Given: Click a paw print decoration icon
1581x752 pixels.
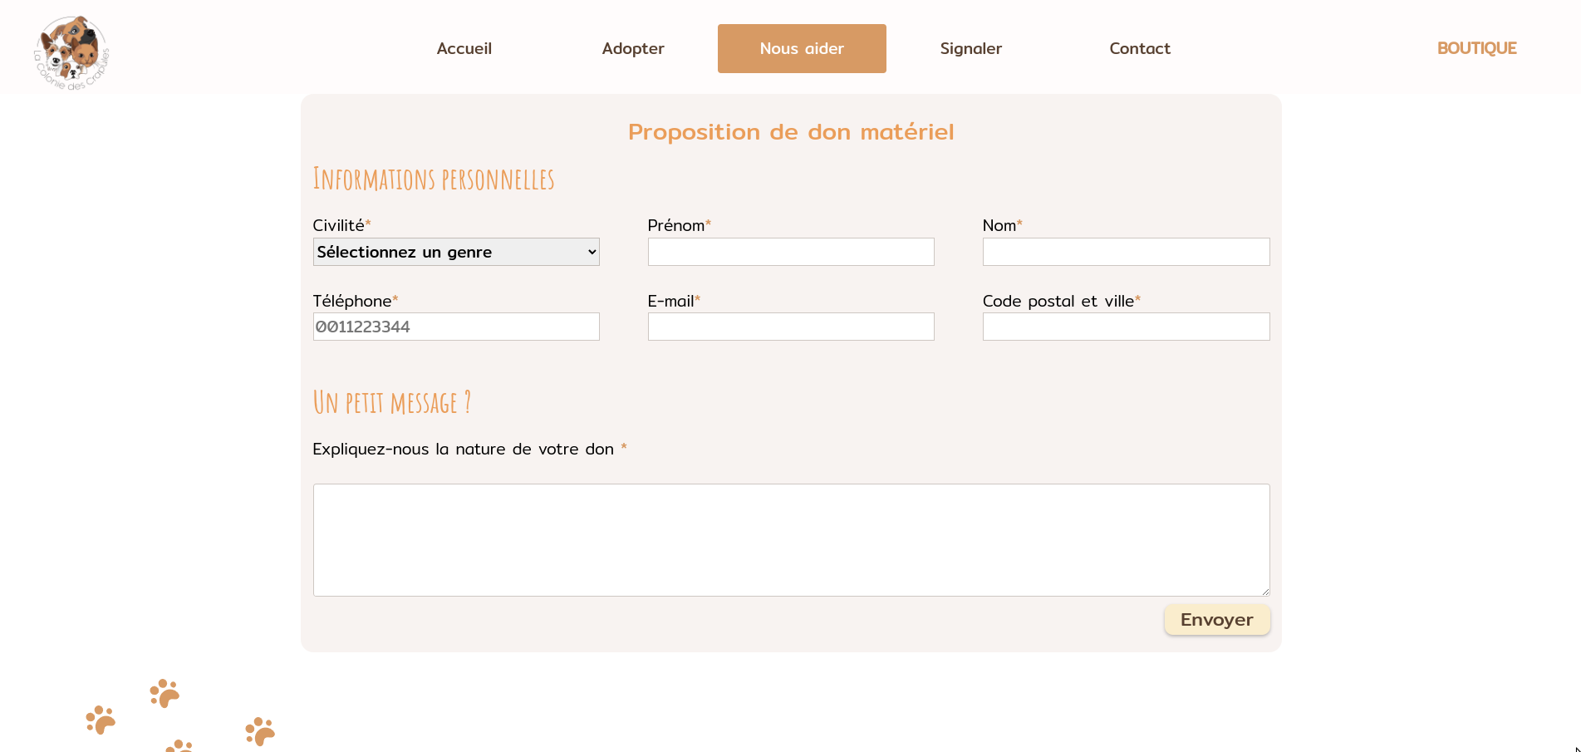Looking at the screenshot, I should [x=164, y=693].
